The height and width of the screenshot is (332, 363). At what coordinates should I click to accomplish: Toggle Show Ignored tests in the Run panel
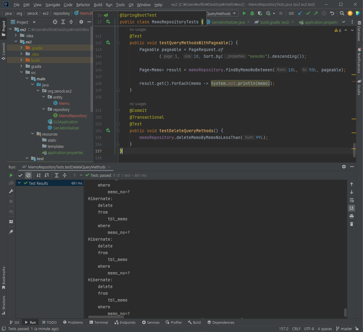click(28, 175)
